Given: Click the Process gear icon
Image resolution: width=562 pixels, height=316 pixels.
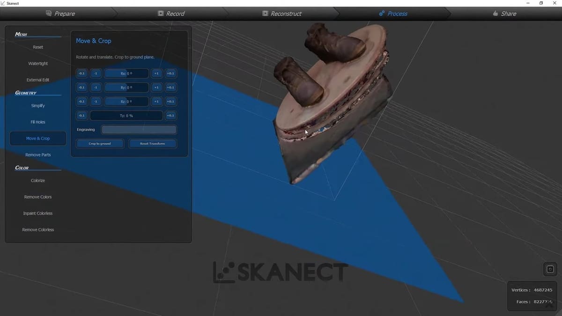Looking at the screenshot, I should tap(380, 14).
